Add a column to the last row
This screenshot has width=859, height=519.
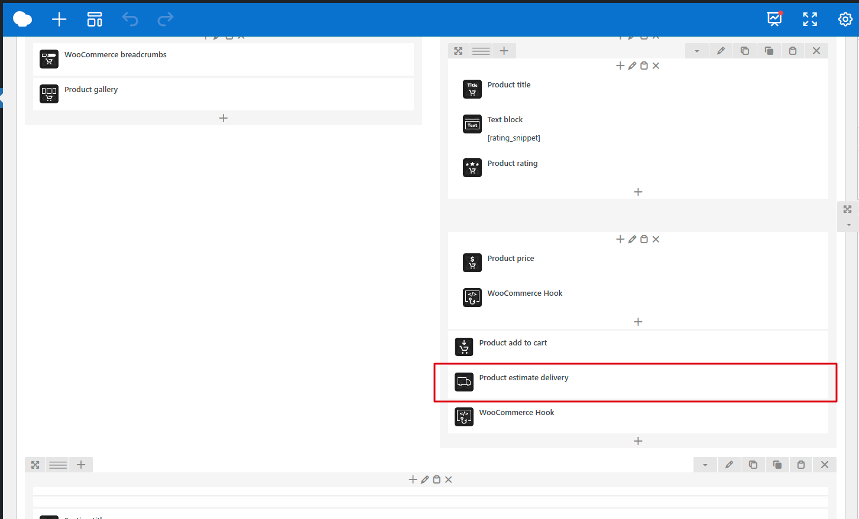(x=81, y=465)
